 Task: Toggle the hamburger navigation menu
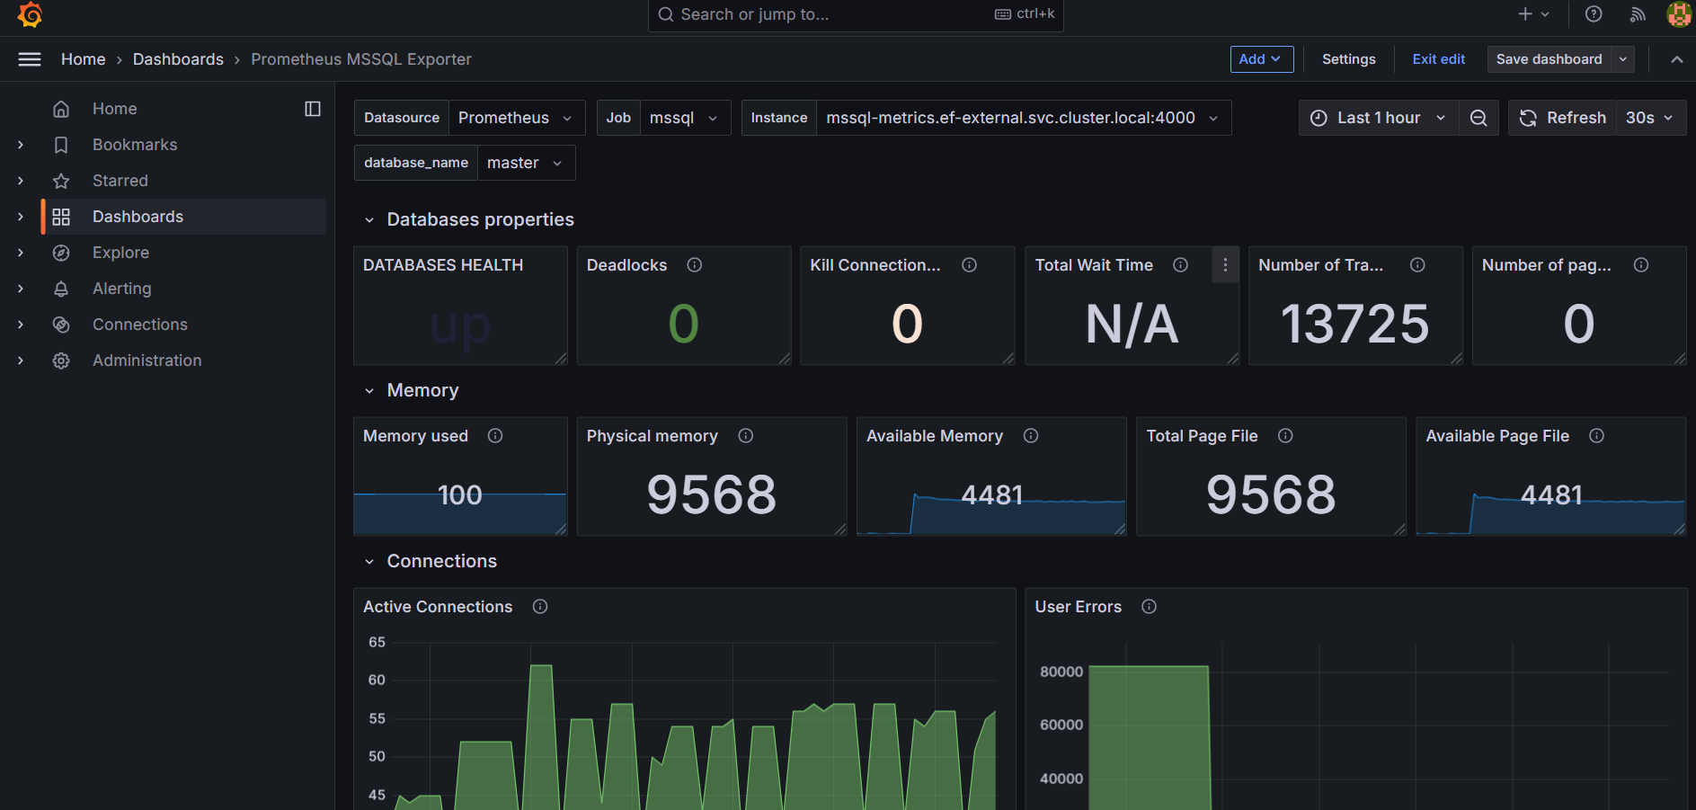[30, 59]
